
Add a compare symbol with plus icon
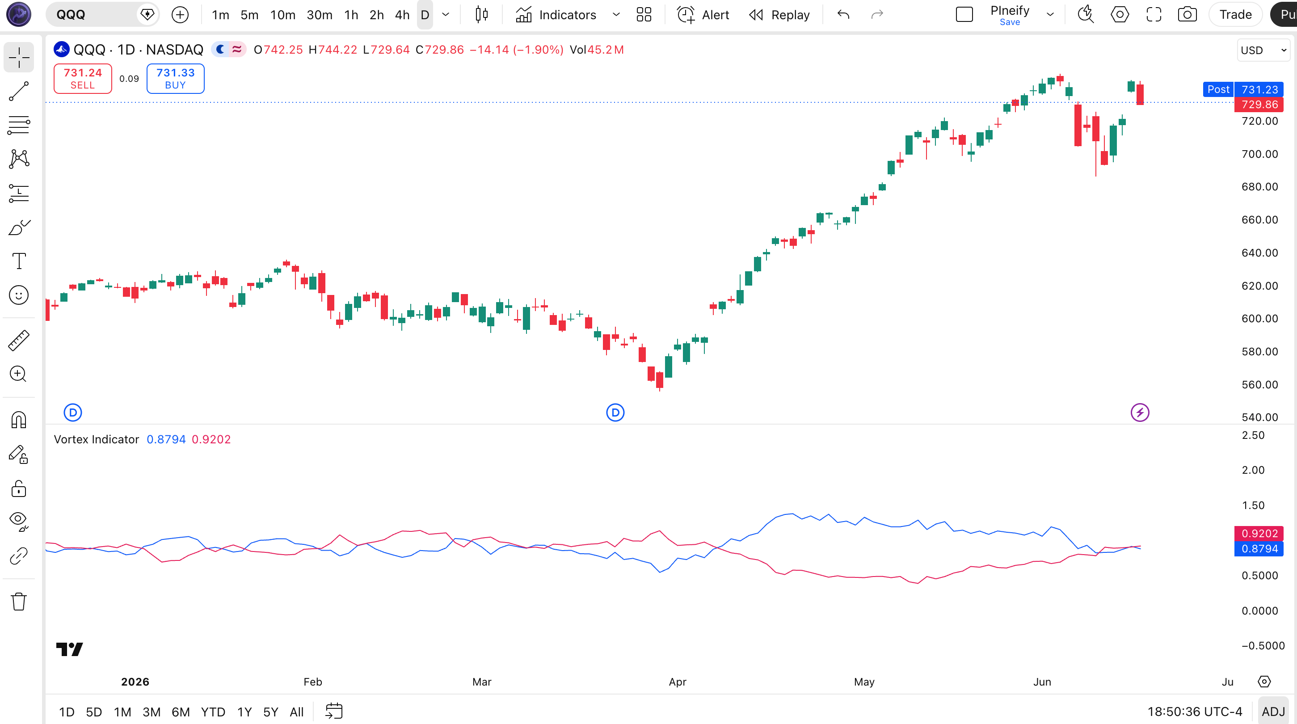(180, 15)
